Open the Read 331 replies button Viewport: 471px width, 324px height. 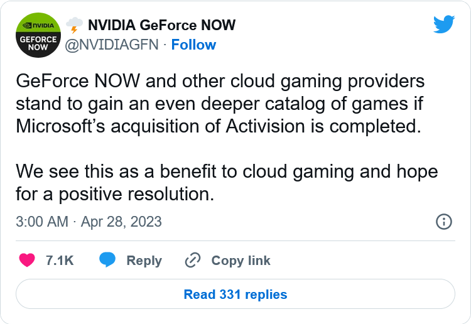pyautogui.click(x=235, y=294)
